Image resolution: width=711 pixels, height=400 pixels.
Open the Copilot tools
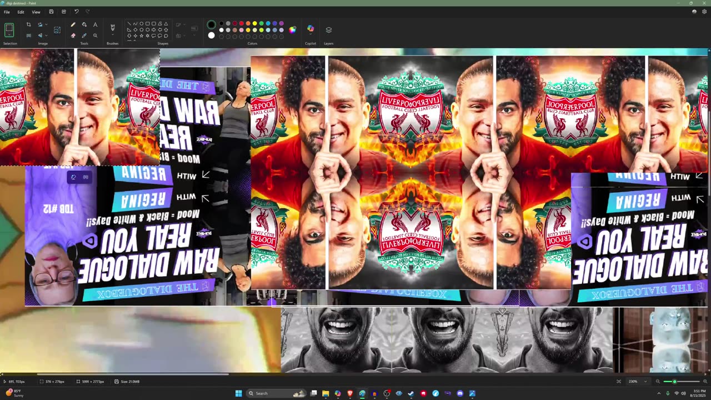click(311, 29)
